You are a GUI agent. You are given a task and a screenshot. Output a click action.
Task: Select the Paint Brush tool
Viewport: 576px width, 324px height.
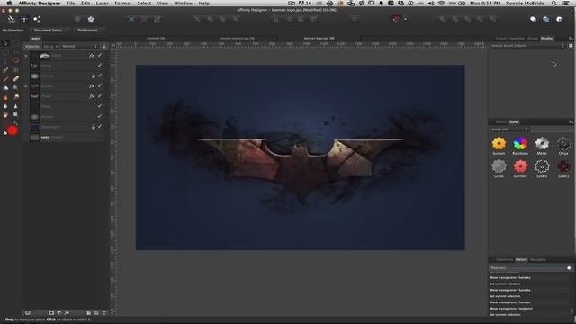5,78
